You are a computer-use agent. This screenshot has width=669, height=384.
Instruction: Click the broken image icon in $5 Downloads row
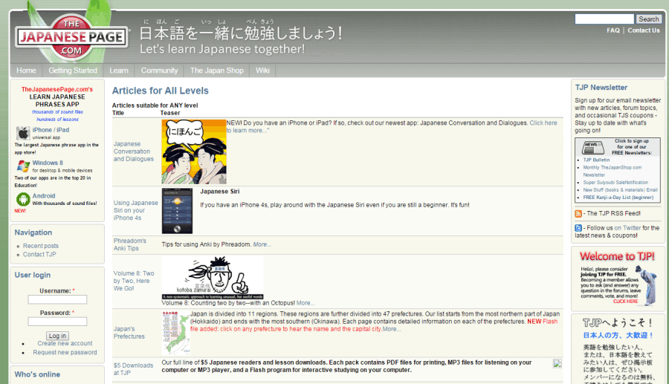pos(557,363)
